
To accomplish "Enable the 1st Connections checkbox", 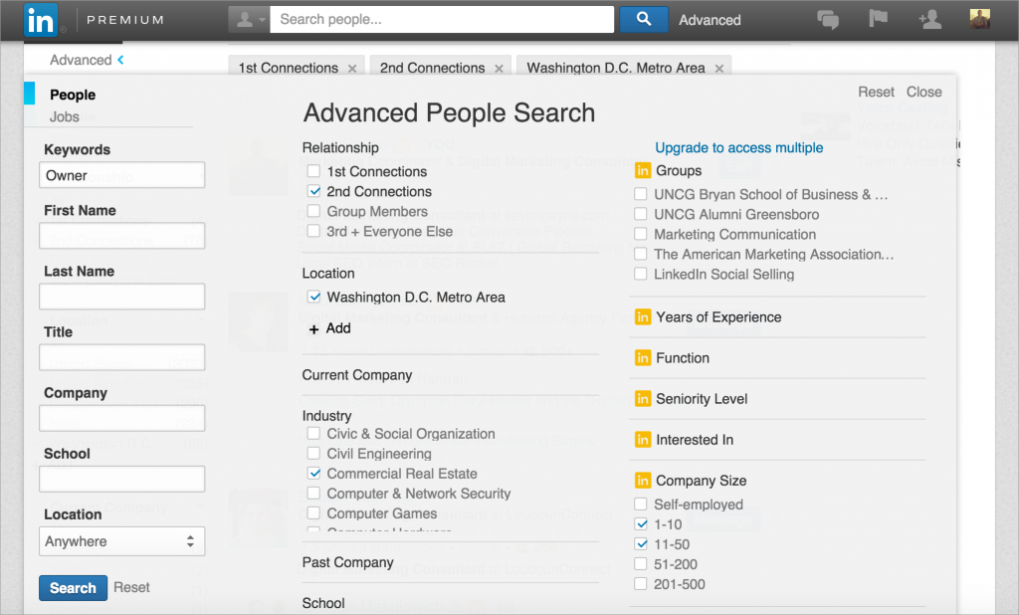I will 314,172.
